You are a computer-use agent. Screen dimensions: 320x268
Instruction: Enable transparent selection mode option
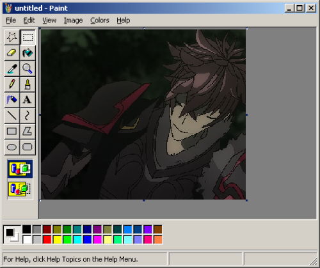20,189
